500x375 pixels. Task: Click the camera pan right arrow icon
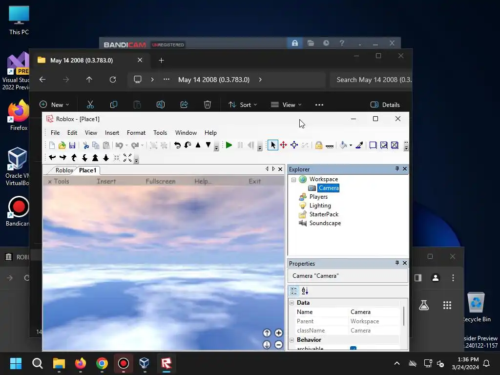pyautogui.click(x=63, y=158)
